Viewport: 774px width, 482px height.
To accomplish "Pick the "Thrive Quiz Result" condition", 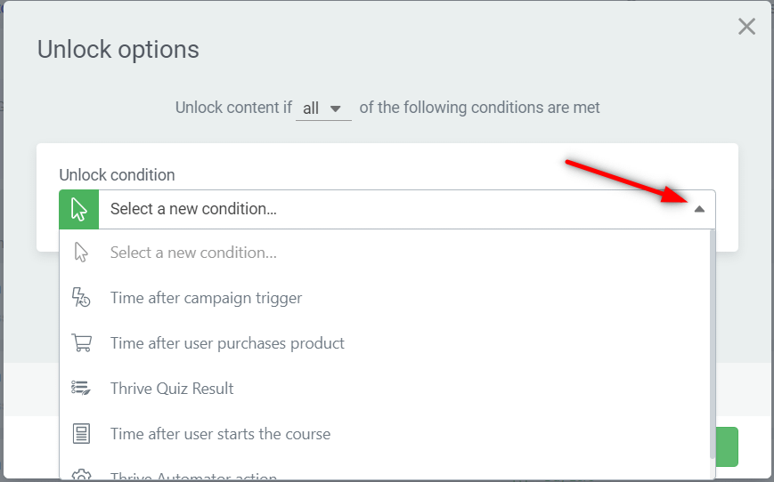I will (172, 389).
